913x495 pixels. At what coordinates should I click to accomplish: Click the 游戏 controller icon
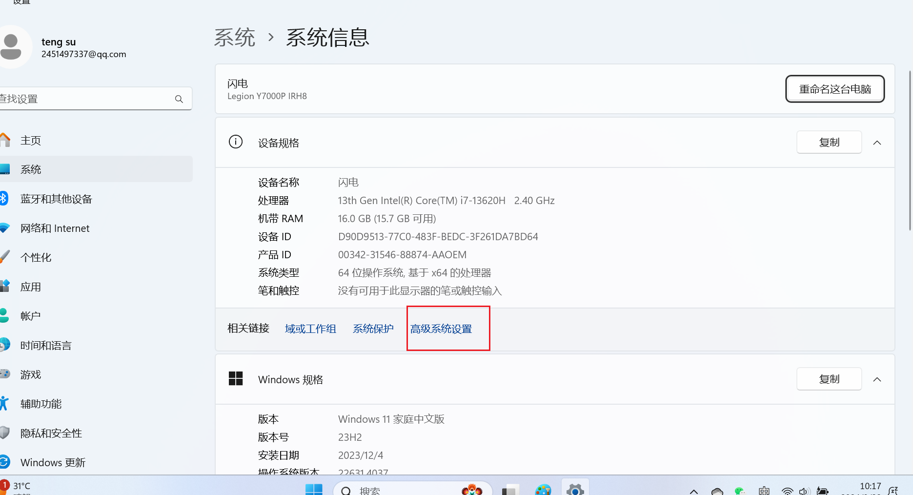coord(4,374)
